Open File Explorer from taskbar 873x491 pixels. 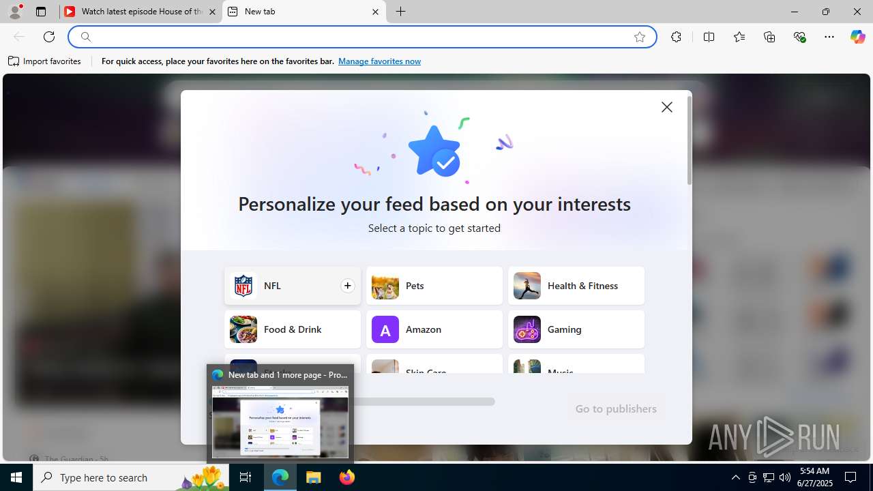click(x=314, y=477)
